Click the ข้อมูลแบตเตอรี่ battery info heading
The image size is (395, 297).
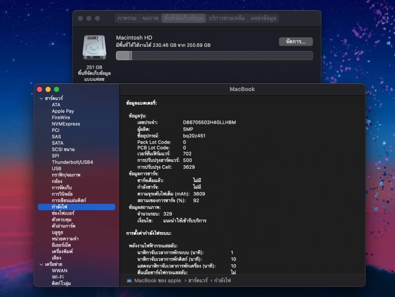click(141, 103)
